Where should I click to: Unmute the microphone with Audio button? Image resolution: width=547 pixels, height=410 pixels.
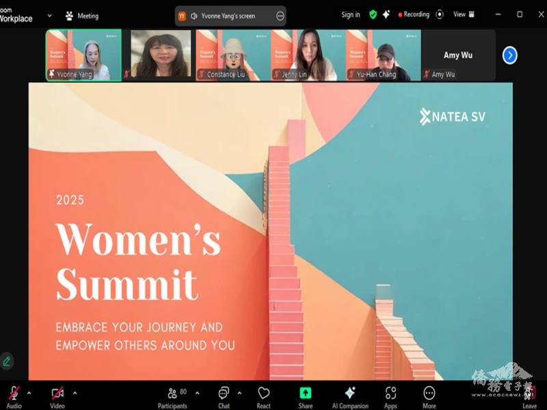coord(14,394)
